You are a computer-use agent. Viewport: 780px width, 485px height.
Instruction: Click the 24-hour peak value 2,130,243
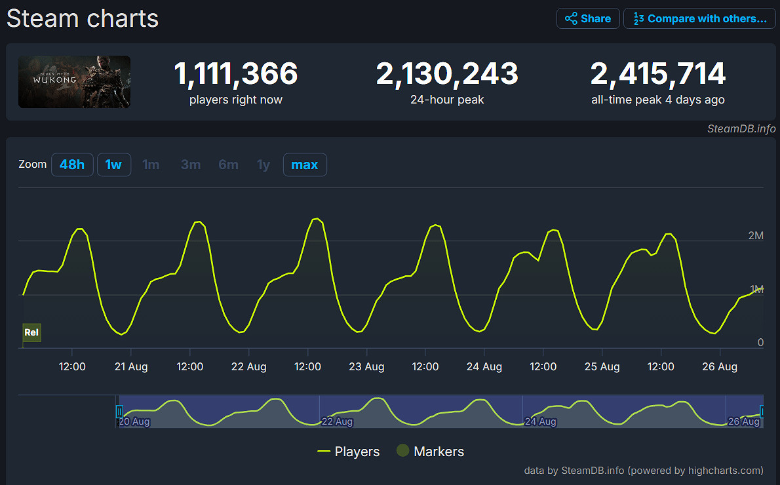click(447, 73)
